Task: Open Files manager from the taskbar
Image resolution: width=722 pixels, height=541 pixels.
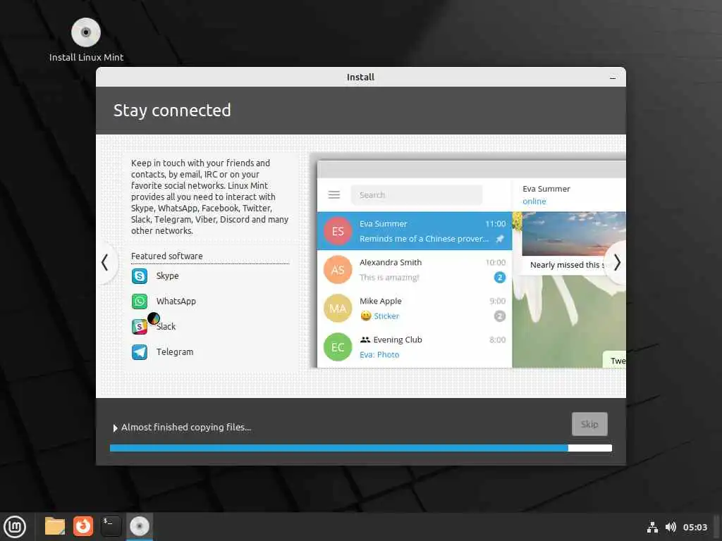Action: 55,526
